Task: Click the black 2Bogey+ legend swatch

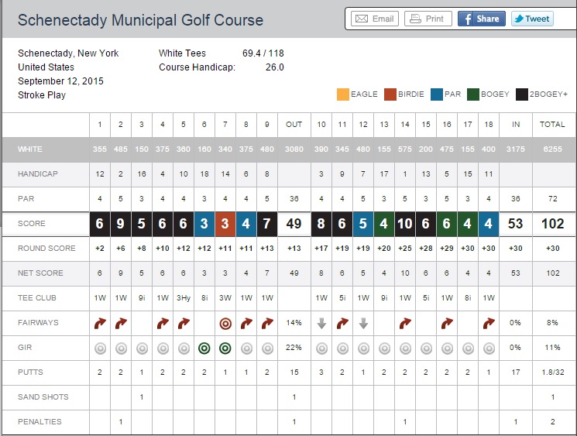Action: tap(523, 94)
